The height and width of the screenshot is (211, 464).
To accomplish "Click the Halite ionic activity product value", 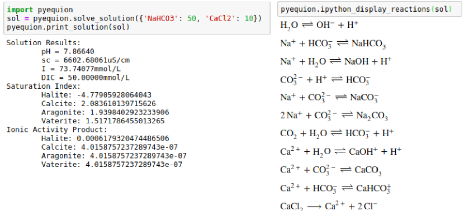I will [x=123, y=138].
